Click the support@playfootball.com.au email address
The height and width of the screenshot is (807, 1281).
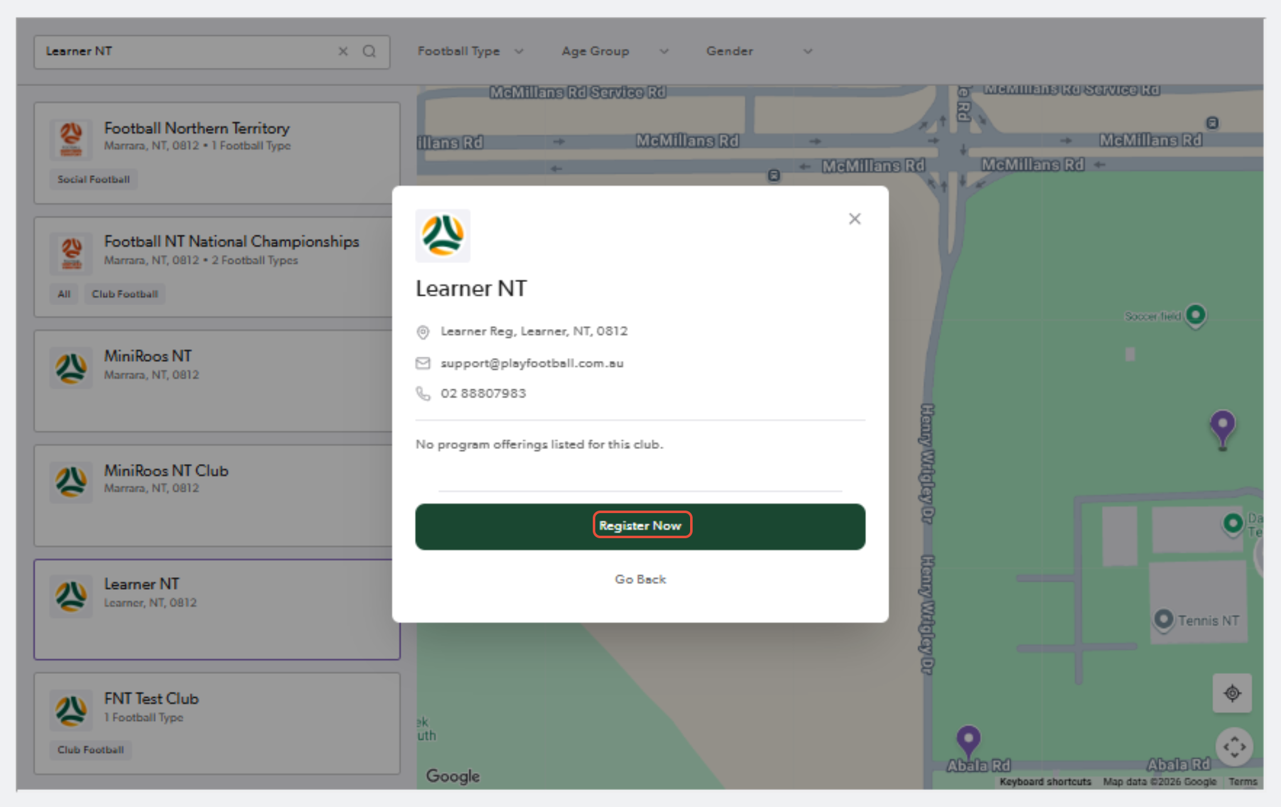(532, 363)
